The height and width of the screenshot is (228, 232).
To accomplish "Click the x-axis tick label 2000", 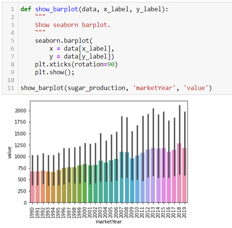I will tap(85, 213).
